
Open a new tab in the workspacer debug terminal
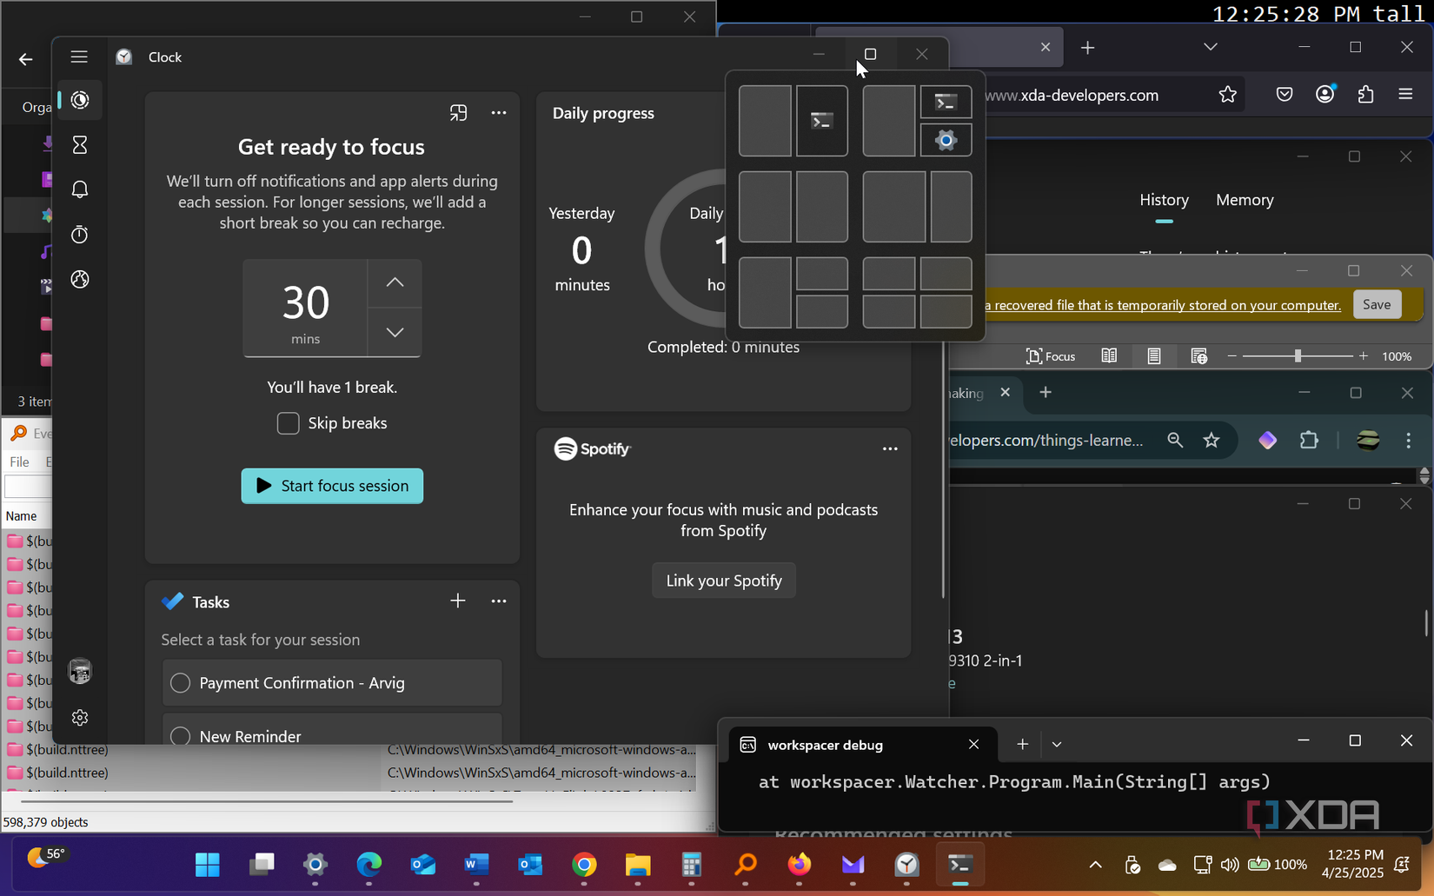1022,745
